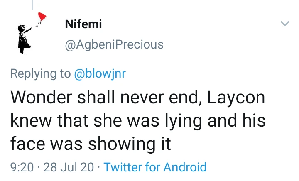Click "face was showing it" tweet line

click(x=91, y=144)
